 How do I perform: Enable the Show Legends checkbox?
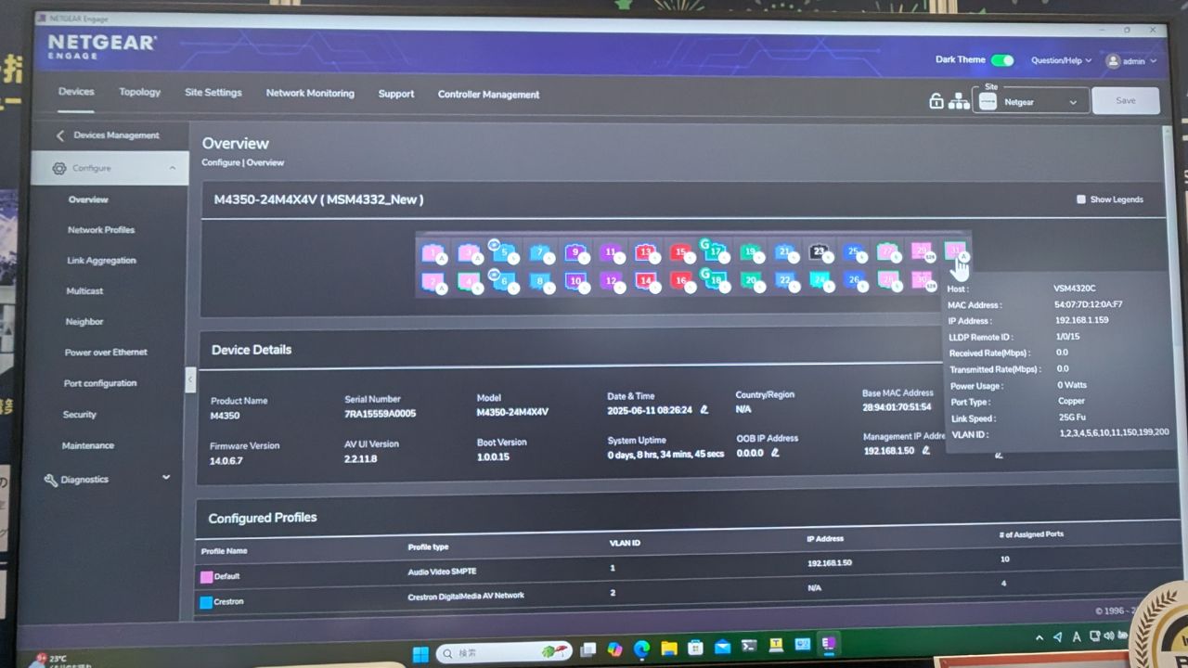click(1080, 199)
